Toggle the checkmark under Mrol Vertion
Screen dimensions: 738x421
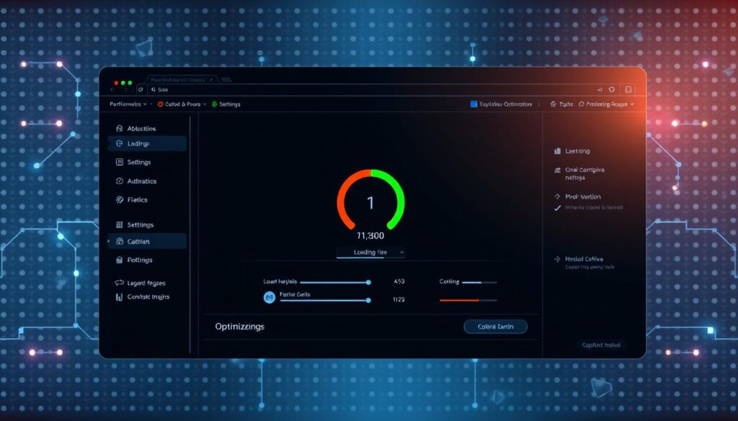[x=556, y=208]
